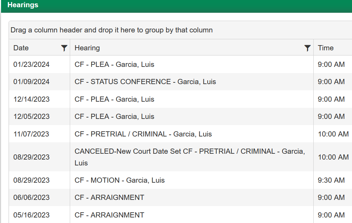Select the 01/23/2024 date cell

pos(31,64)
